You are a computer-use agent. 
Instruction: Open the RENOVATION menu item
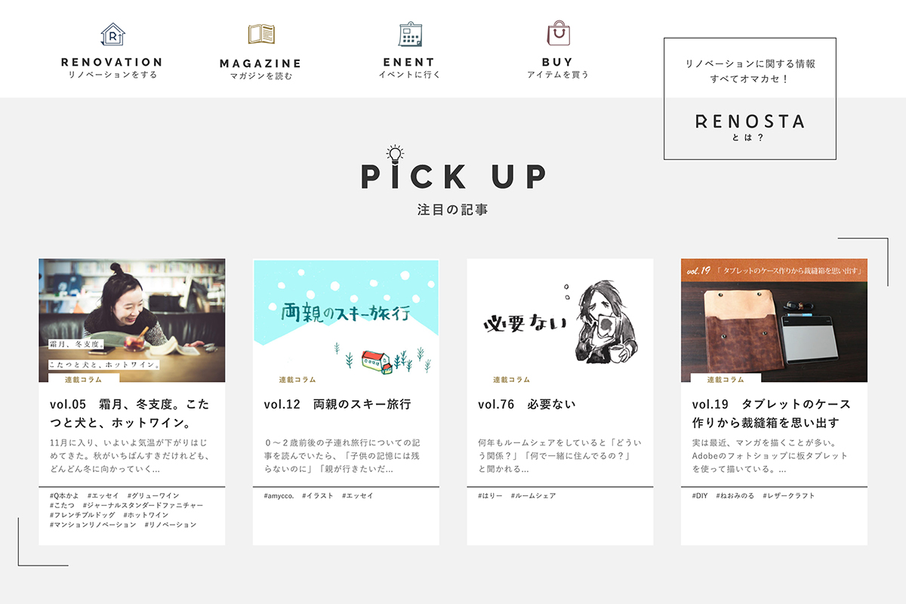(112, 62)
